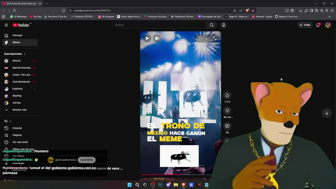Click Suscribirse on @elcuadrommxx
The width and height of the screenshot is (336, 189).
tap(87, 160)
